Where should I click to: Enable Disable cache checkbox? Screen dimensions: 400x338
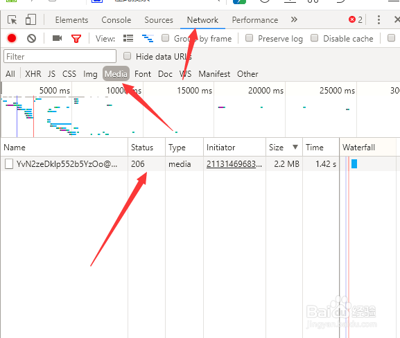click(x=314, y=38)
